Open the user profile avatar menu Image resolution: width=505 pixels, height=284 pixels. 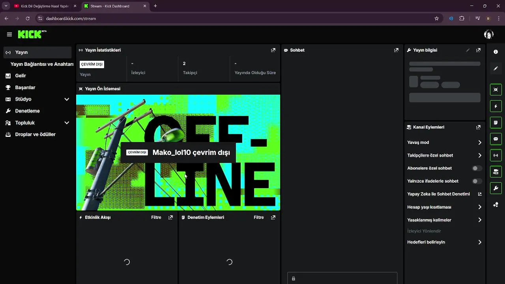pyautogui.click(x=489, y=34)
